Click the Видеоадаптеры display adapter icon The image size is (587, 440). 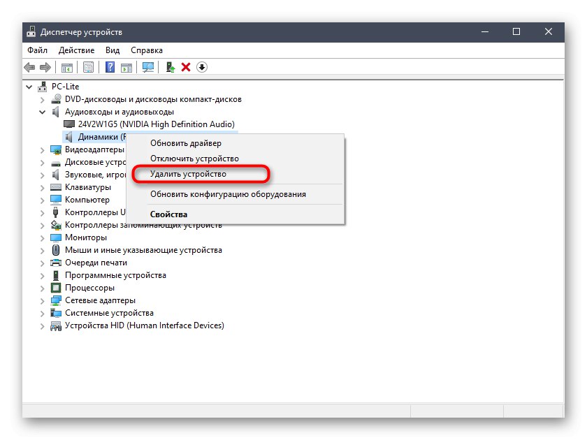click(56, 149)
